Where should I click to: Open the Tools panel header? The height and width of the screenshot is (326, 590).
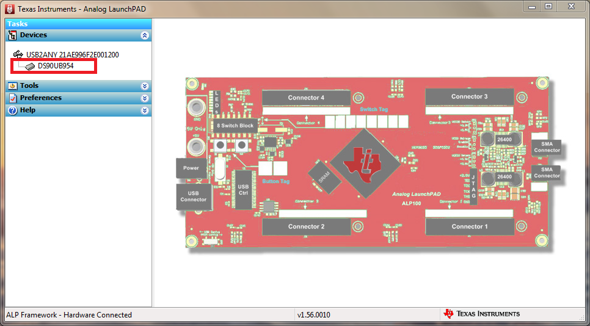point(78,85)
